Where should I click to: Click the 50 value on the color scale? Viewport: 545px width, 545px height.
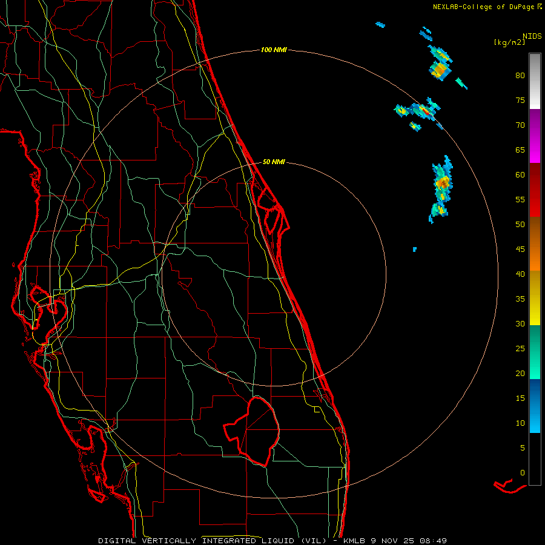(x=520, y=225)
